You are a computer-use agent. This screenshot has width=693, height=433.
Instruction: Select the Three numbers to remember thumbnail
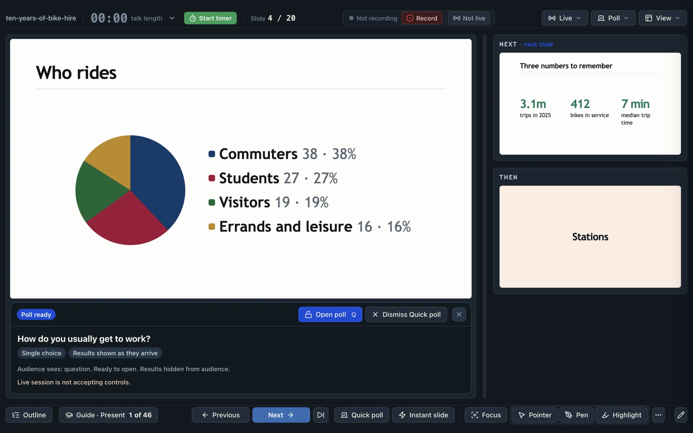590,104
